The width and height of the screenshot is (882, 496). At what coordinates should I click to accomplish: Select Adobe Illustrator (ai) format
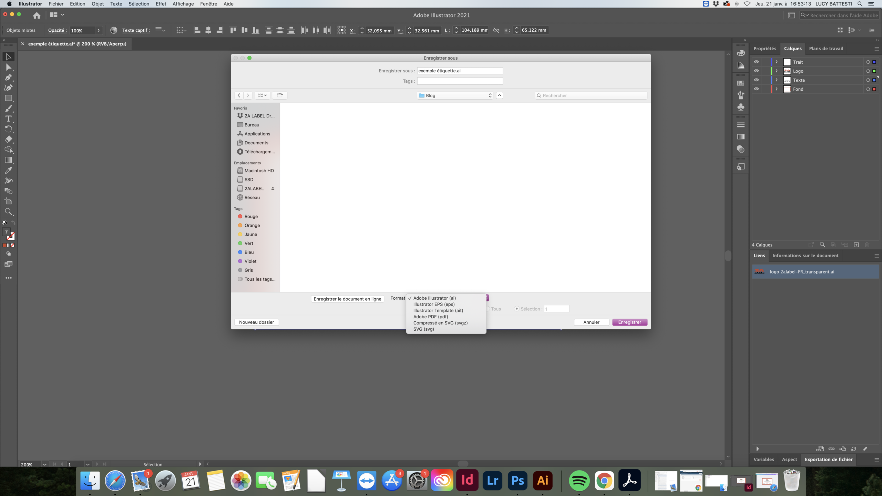click(434, 297)
